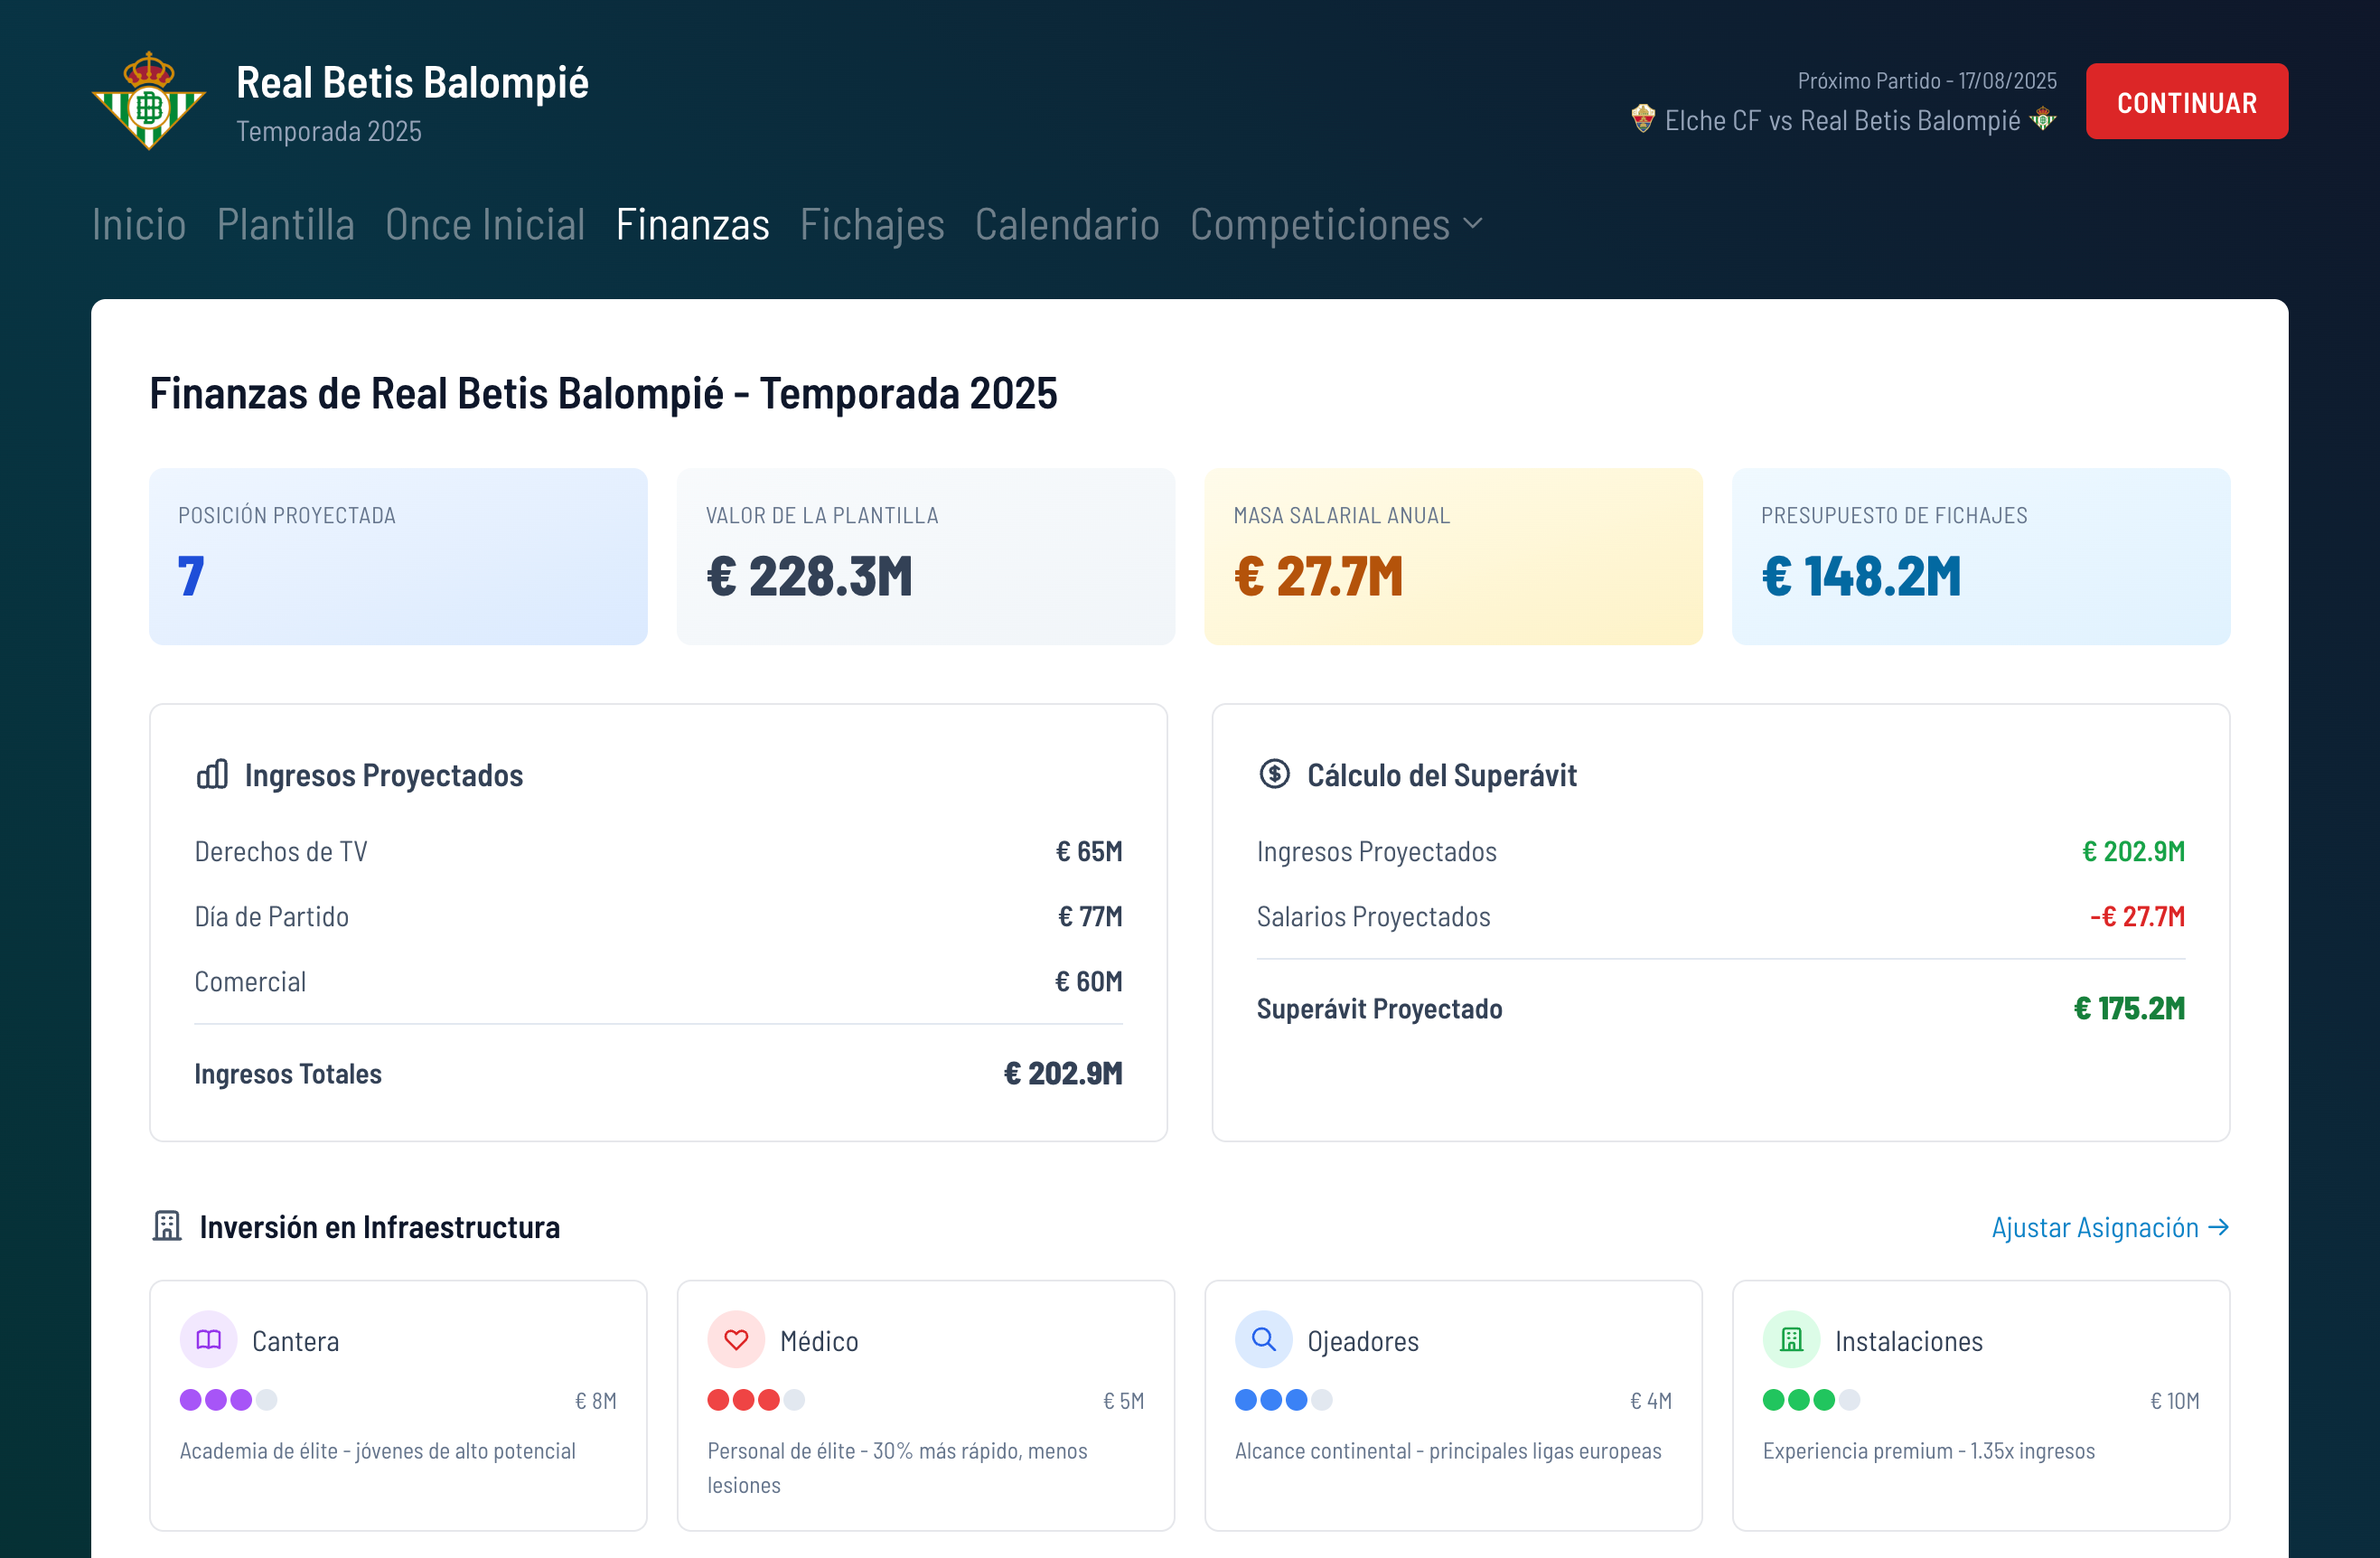Click the Instalaciones building icon
Image resolution: width=2380 pixels, height=1558 pixels.
pos(1790,1339)
